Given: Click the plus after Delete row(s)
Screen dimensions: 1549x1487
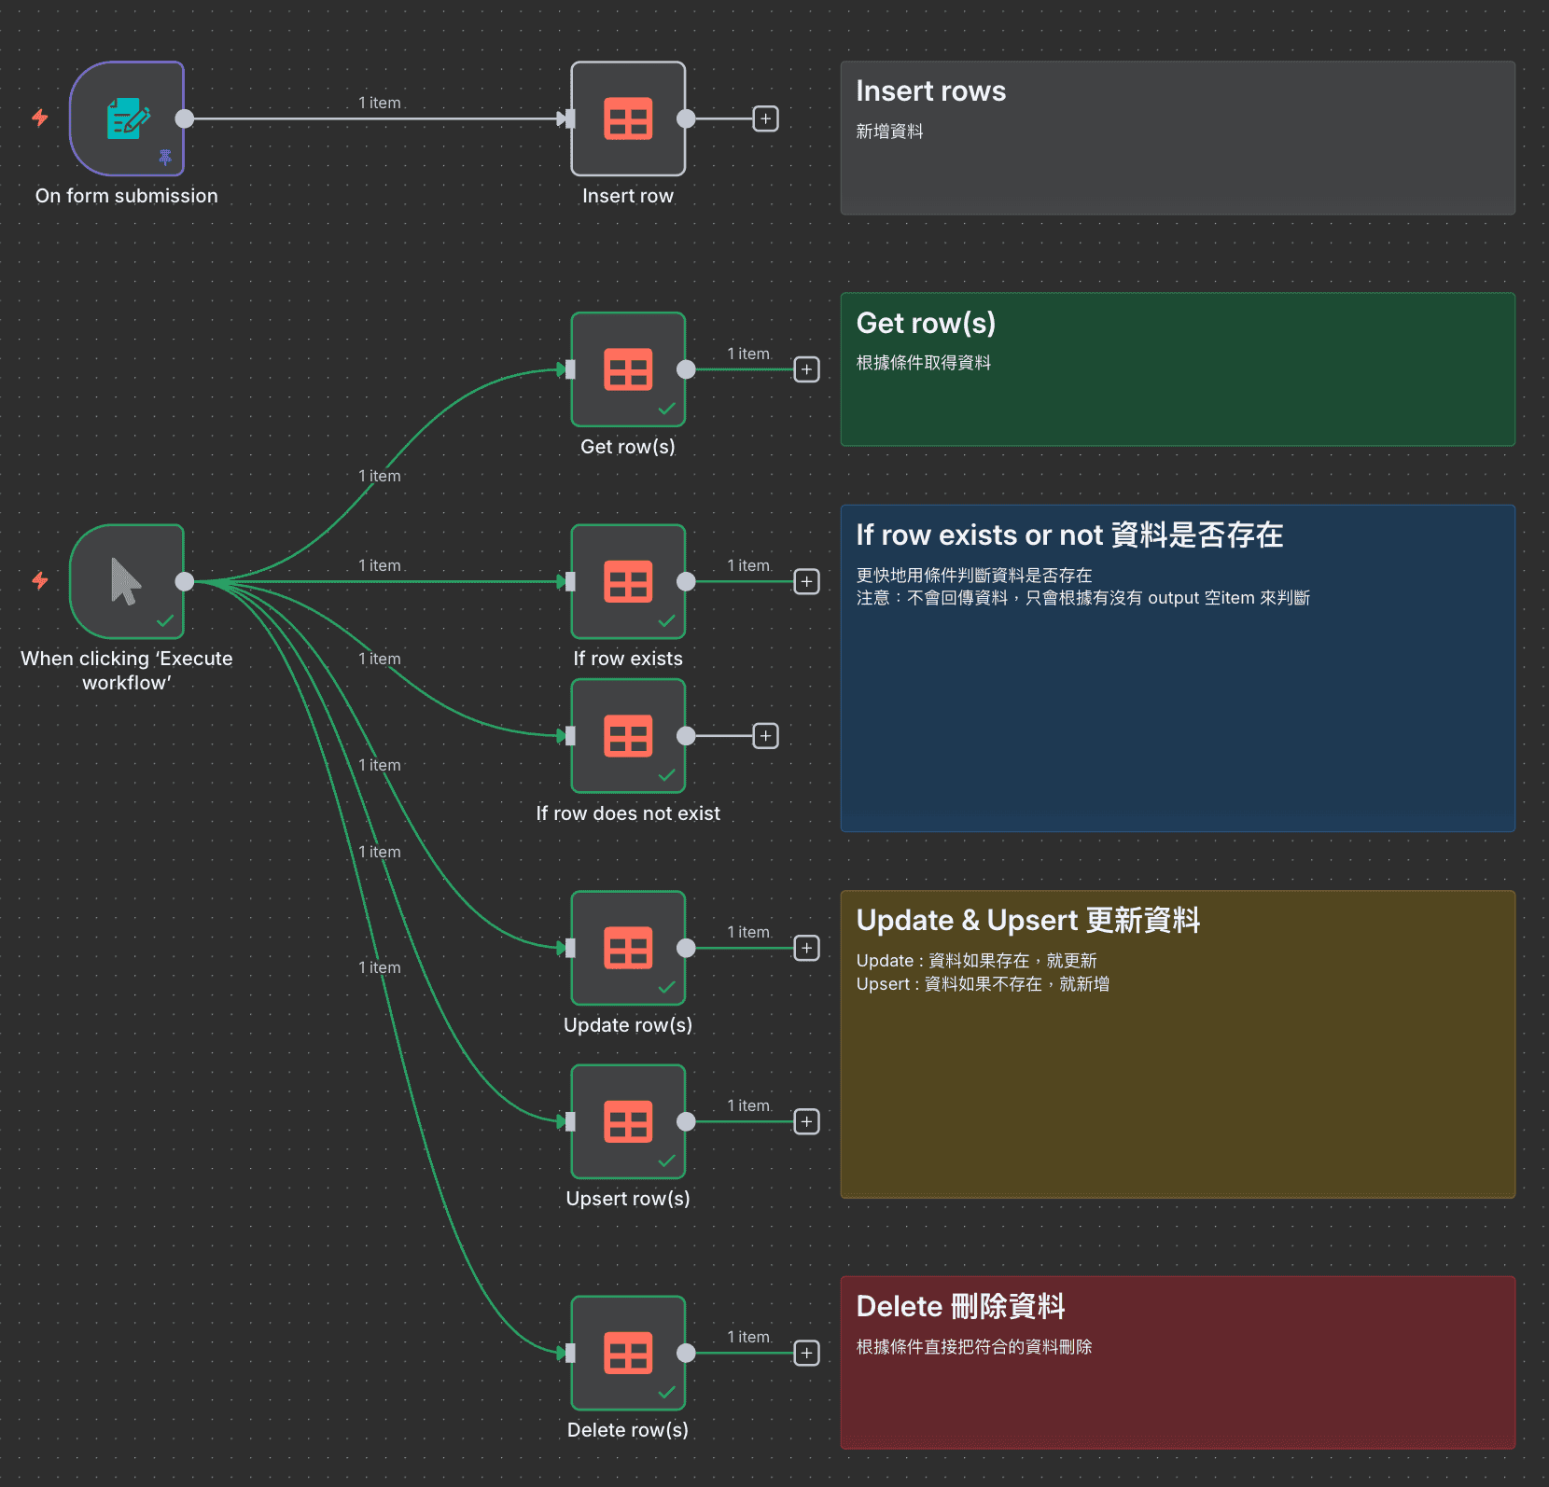Looking at the screenshot, I should pyautogui.click(x=806, y=1354).
